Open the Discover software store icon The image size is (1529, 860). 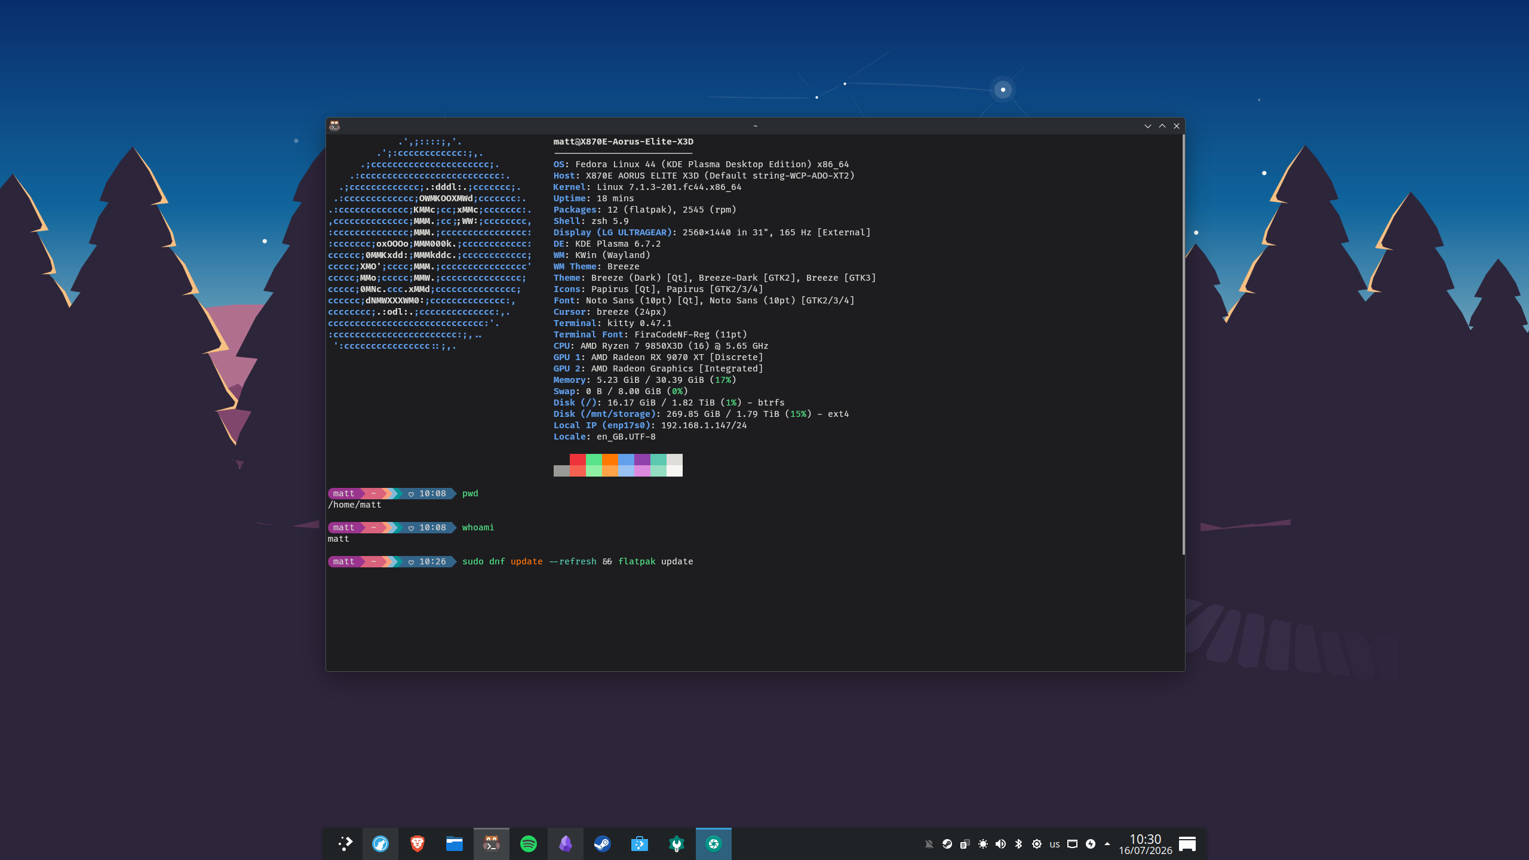(640, 843)
